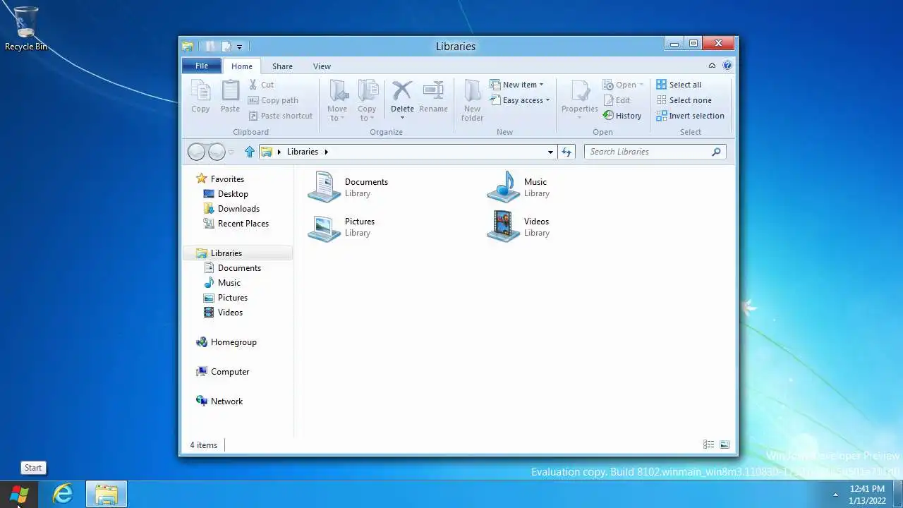
Task: Open the Quick Access Toolbar customize dropdown
Action: [x=239, y=47]
